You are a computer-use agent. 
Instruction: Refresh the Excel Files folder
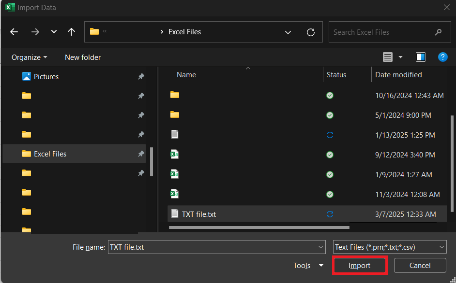[311, 32]
